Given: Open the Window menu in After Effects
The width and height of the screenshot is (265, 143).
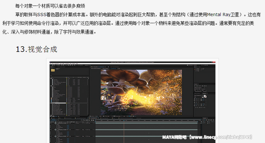Looking at the screenshot, I should point(74,64).
